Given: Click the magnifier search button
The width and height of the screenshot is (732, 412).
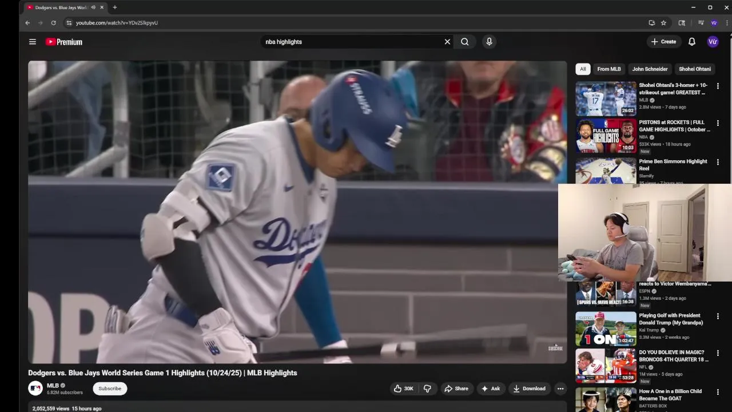Looking at the screenshot, I should [465, 42].
